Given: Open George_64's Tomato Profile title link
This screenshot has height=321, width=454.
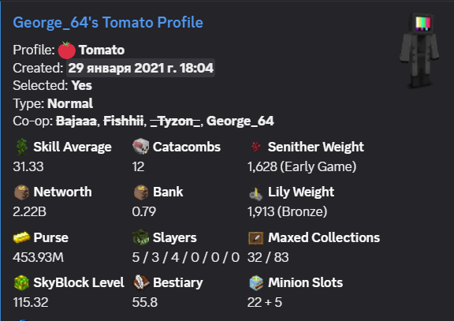Looking at the screenshot, I should (x=108, y=23).
